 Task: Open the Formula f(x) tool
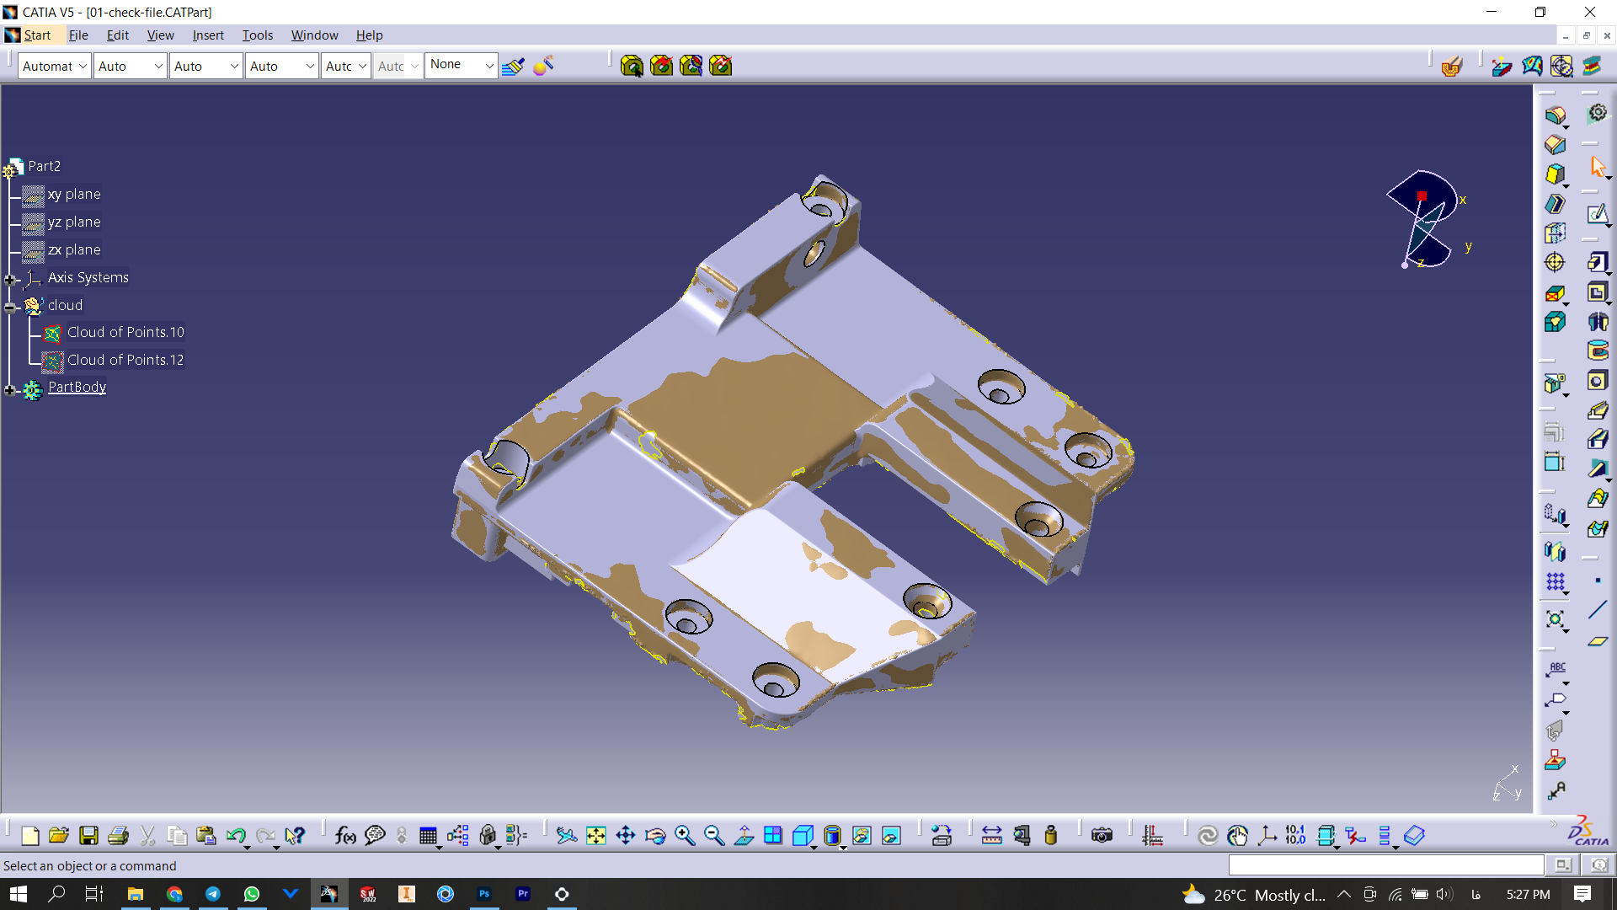[345, 835]
